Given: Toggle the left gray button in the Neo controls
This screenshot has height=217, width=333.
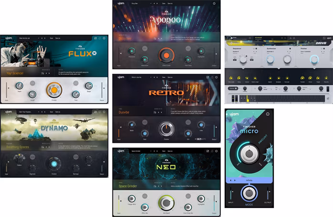Looking at the screenshot, I should (145, 196).
